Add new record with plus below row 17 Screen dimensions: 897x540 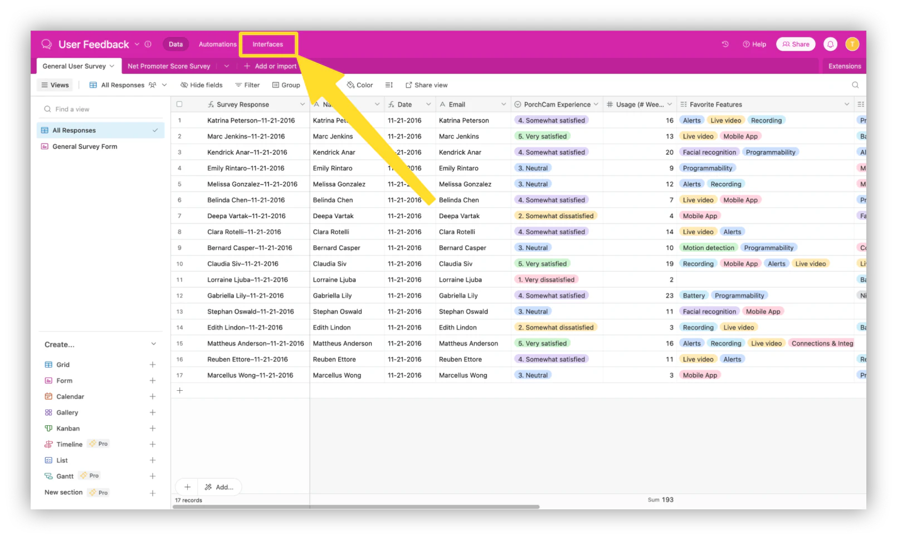tap(179, 391)
